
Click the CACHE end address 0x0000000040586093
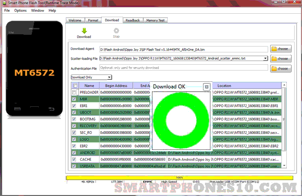(150, 159)
